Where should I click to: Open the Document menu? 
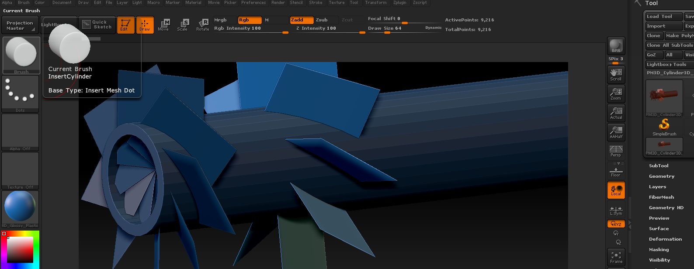tap(62, 3)
